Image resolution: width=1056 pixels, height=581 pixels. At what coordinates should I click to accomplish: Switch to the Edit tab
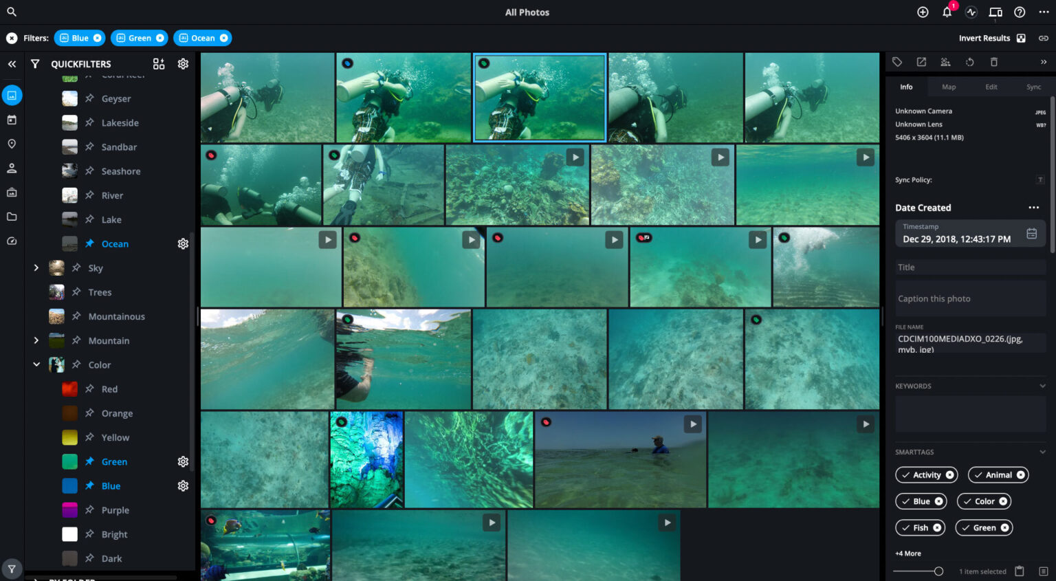point(991,87)
